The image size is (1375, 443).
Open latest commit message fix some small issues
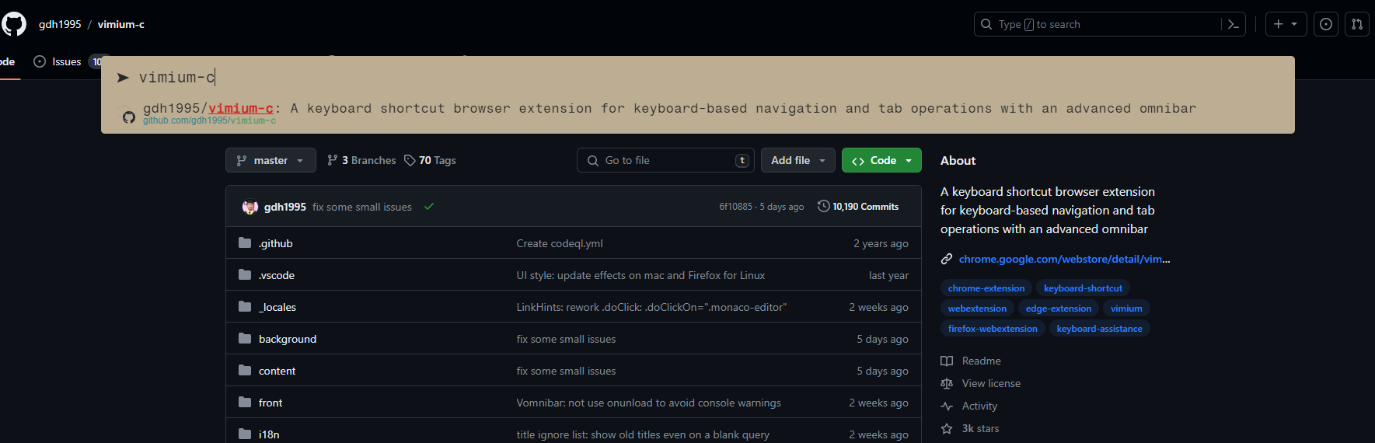pos(362,207)
